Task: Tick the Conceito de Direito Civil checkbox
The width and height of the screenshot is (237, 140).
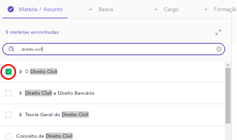Action: 8,136
